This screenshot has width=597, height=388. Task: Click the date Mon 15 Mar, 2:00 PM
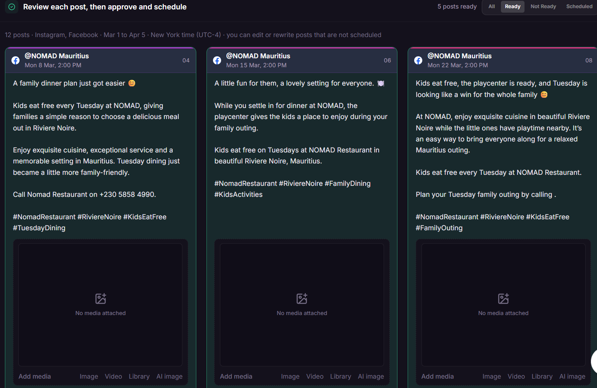pos(256,65)
